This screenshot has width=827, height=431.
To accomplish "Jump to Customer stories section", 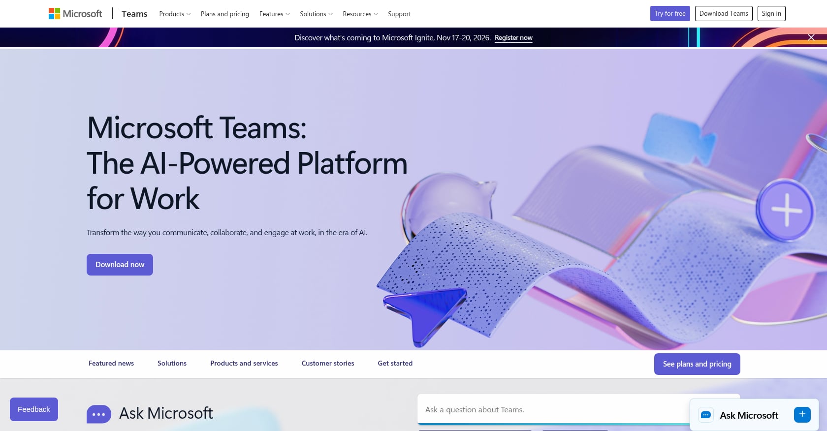I will 328,364.
